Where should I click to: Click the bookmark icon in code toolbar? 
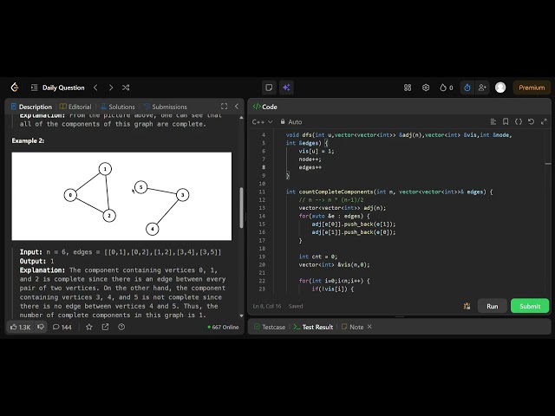[x=506, y=121]
